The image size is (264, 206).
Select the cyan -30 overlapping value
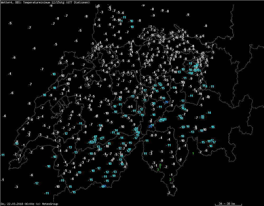[x=153, y=104]
